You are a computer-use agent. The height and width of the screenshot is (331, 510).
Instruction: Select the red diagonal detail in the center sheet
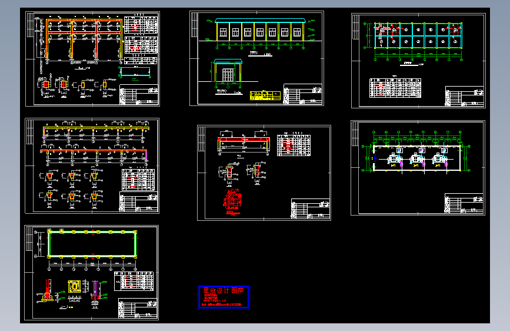coord(233,201)
